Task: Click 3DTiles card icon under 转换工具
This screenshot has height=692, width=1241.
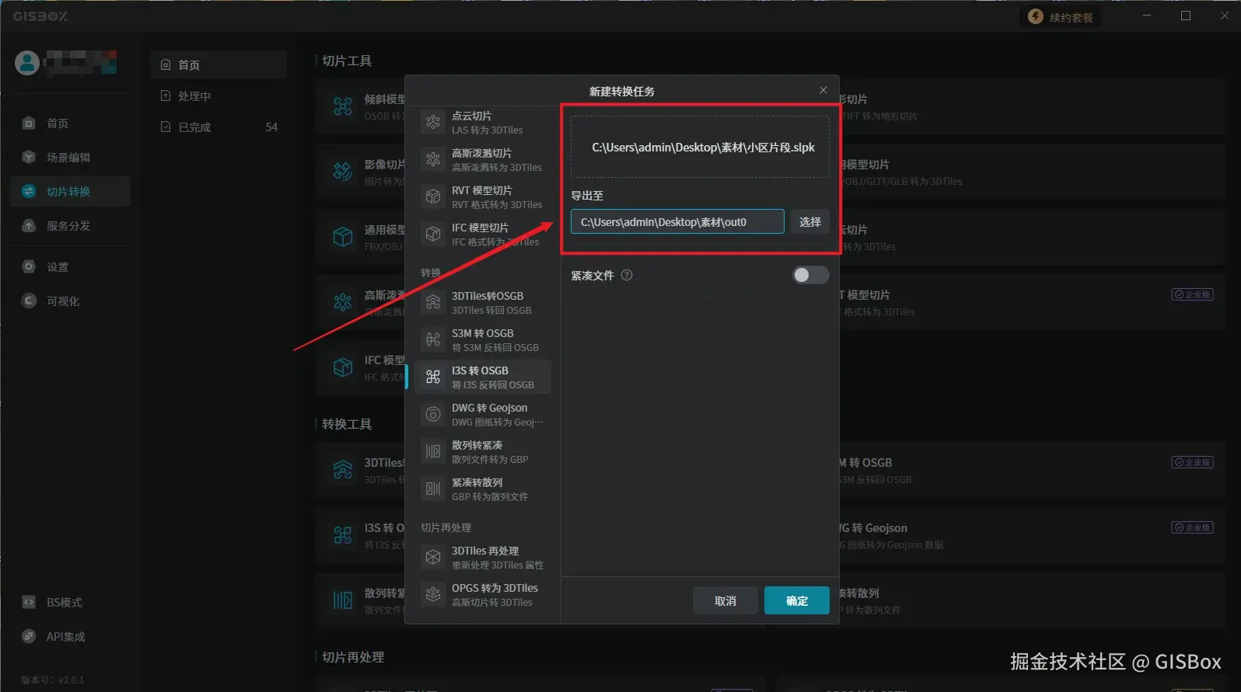Action: pos(343,470)
